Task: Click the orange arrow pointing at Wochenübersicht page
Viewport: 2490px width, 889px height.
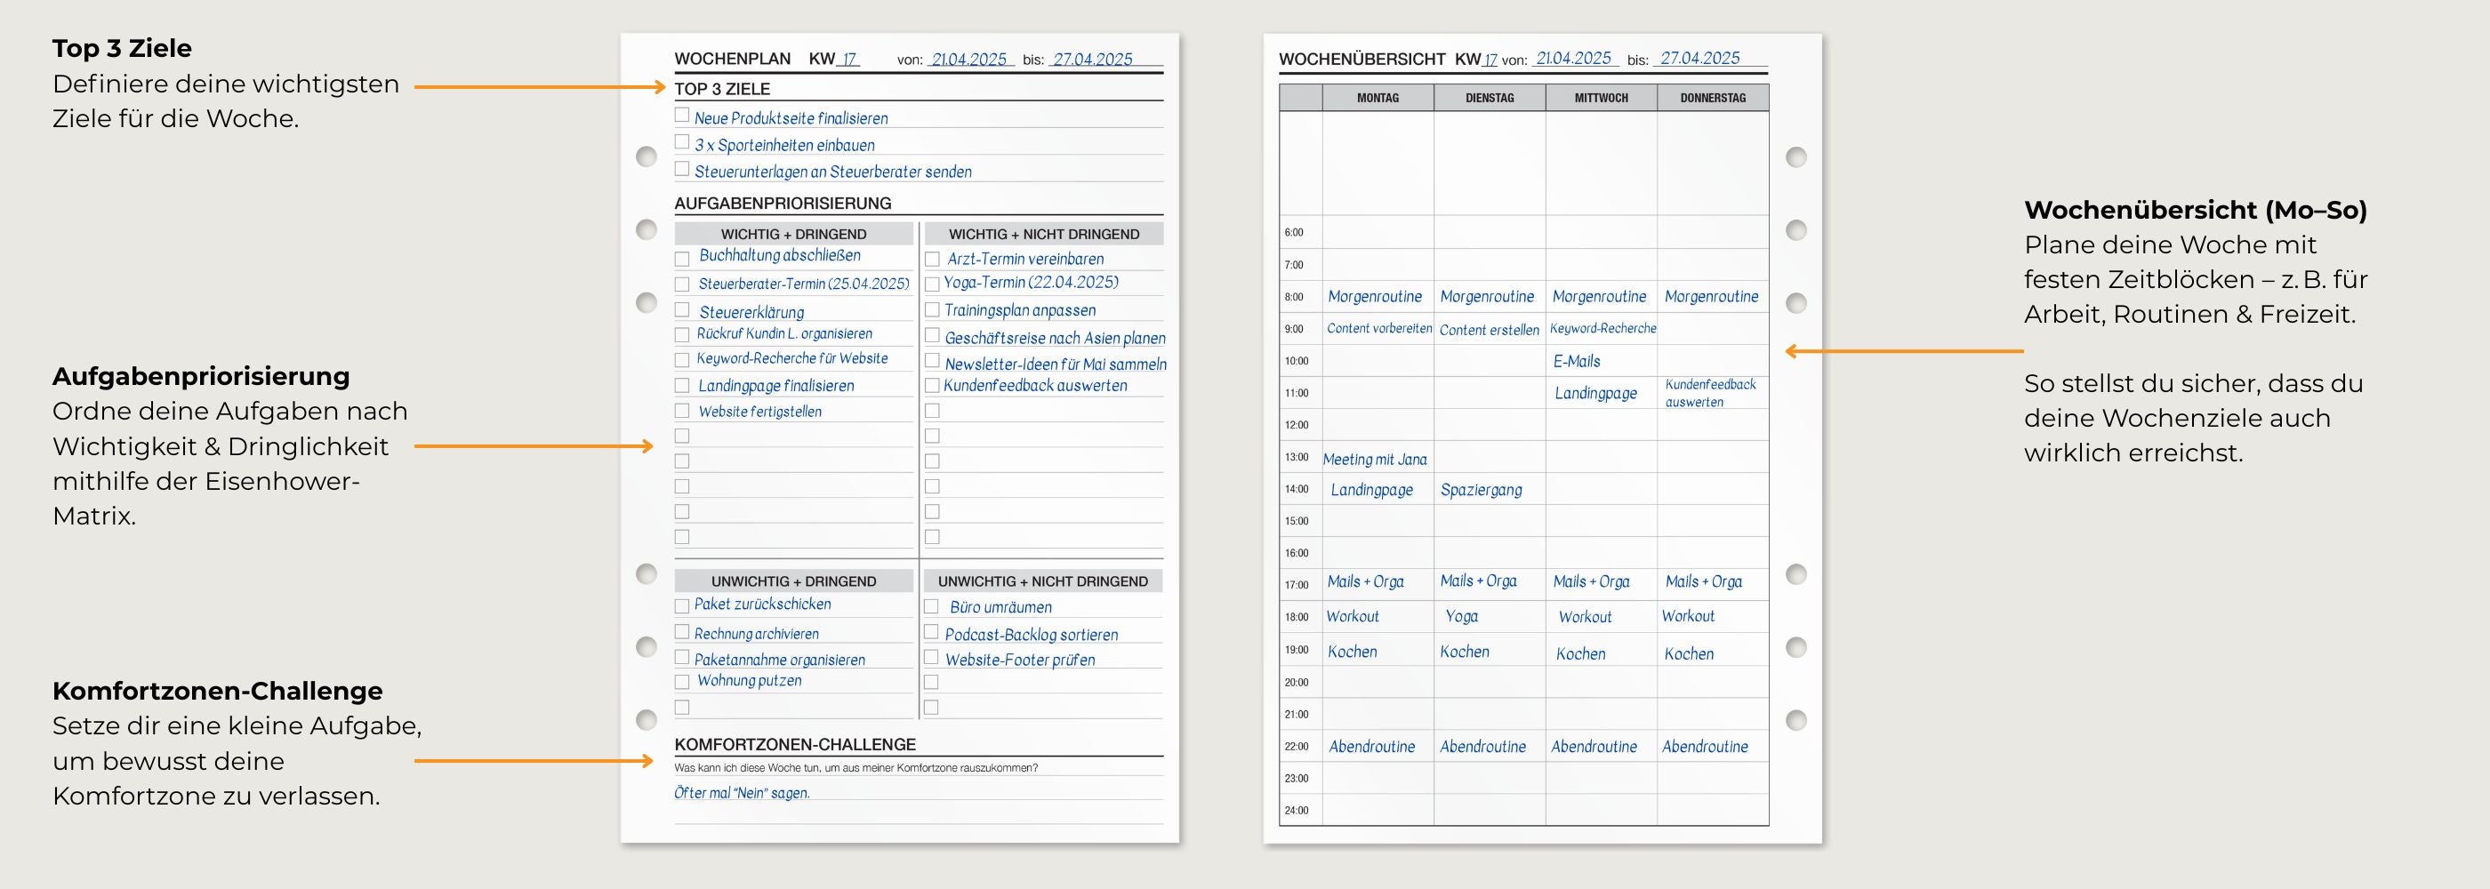Action: pos(1902,351)
